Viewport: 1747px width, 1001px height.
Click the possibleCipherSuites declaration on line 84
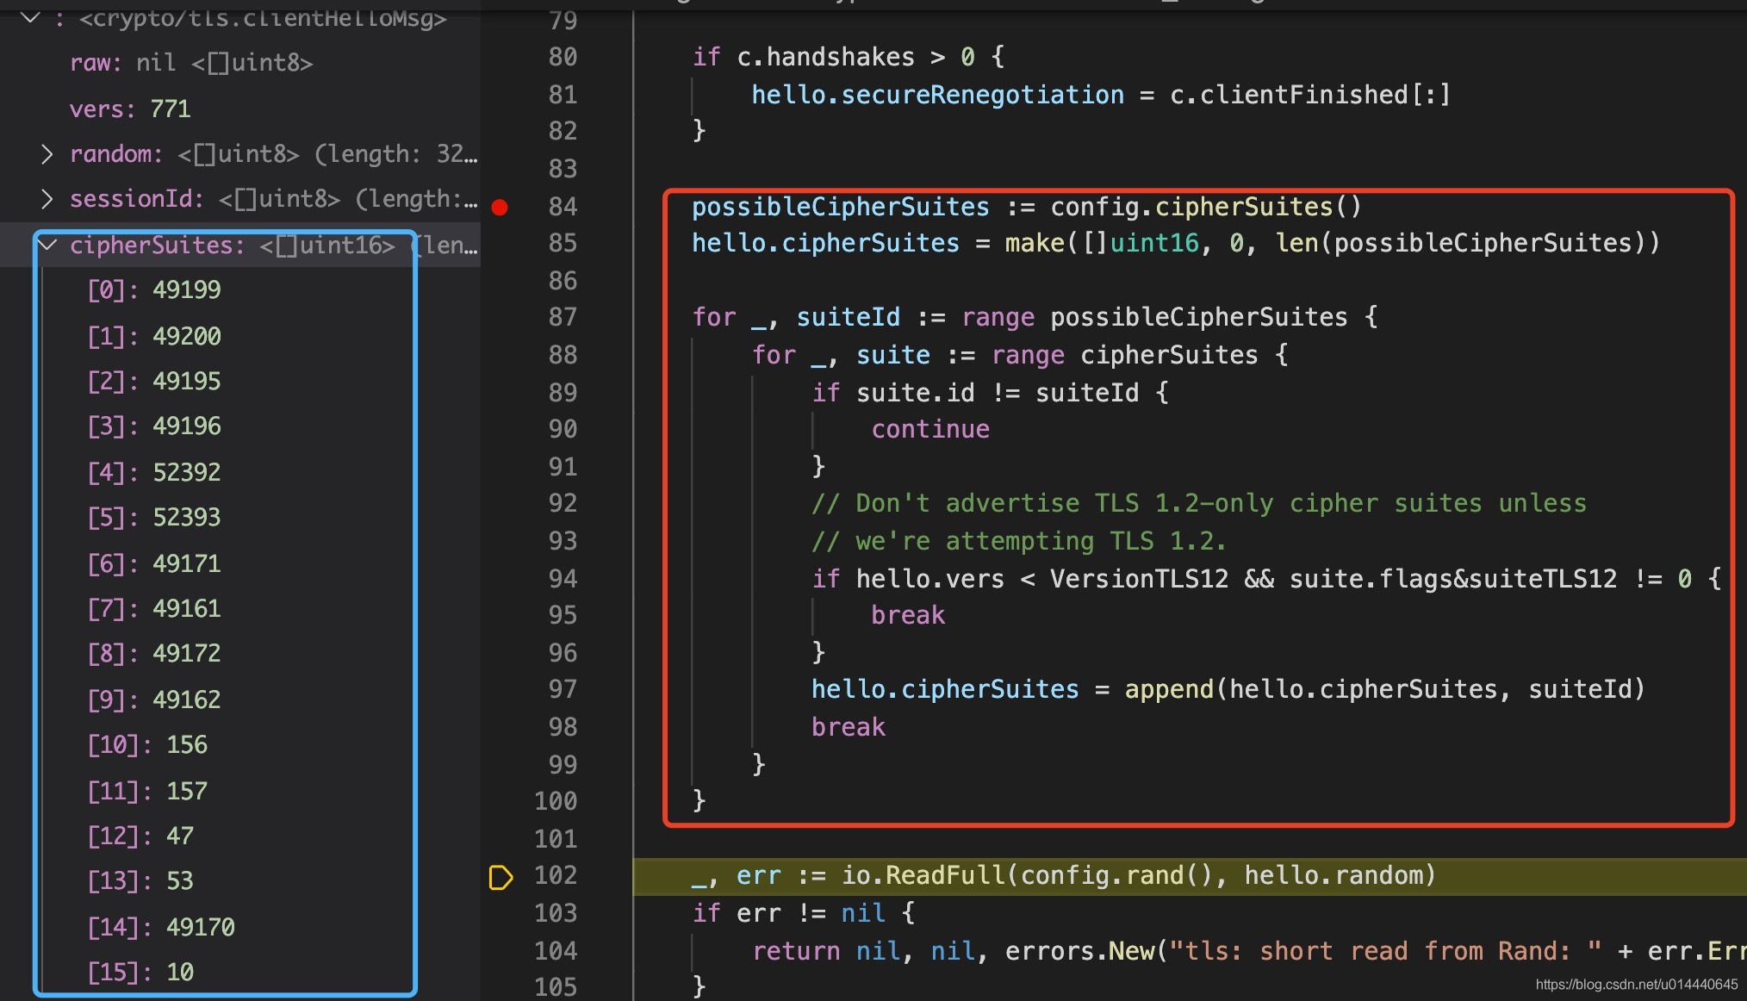(x=840, y=208)
